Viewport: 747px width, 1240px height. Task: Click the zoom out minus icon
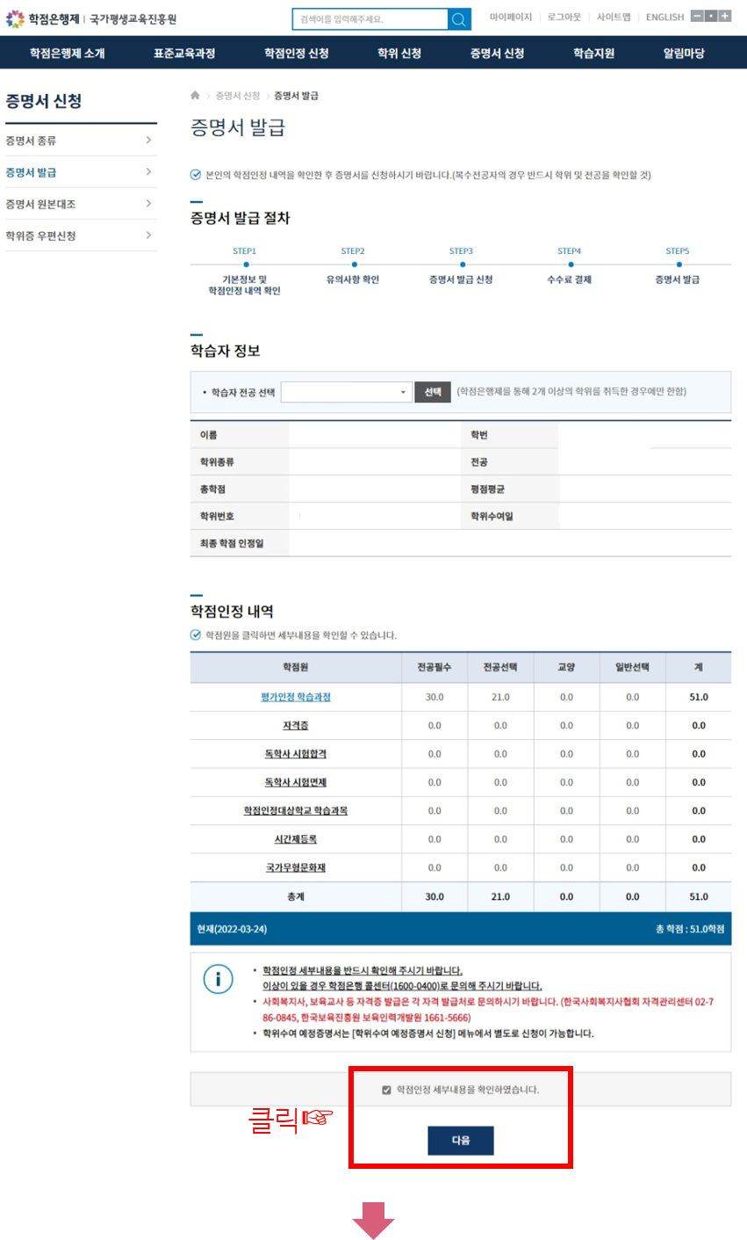pos(697,16)
